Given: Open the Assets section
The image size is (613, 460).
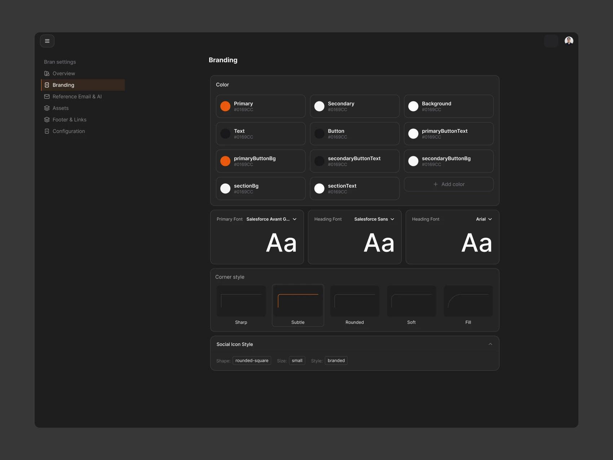Looking at the screenshot, I should click(83, 108).
